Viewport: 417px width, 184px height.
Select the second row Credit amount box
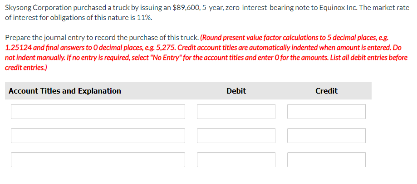(x=326, y=135)
